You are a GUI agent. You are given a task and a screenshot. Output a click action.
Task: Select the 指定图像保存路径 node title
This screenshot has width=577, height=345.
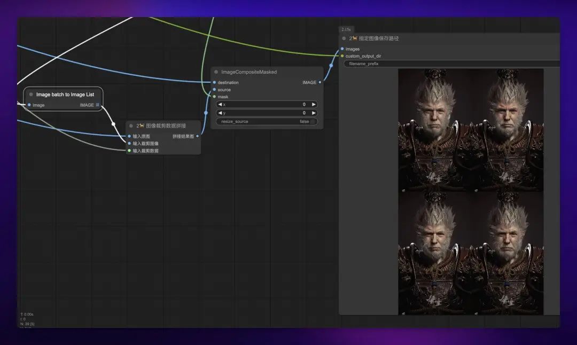point(374,38)
